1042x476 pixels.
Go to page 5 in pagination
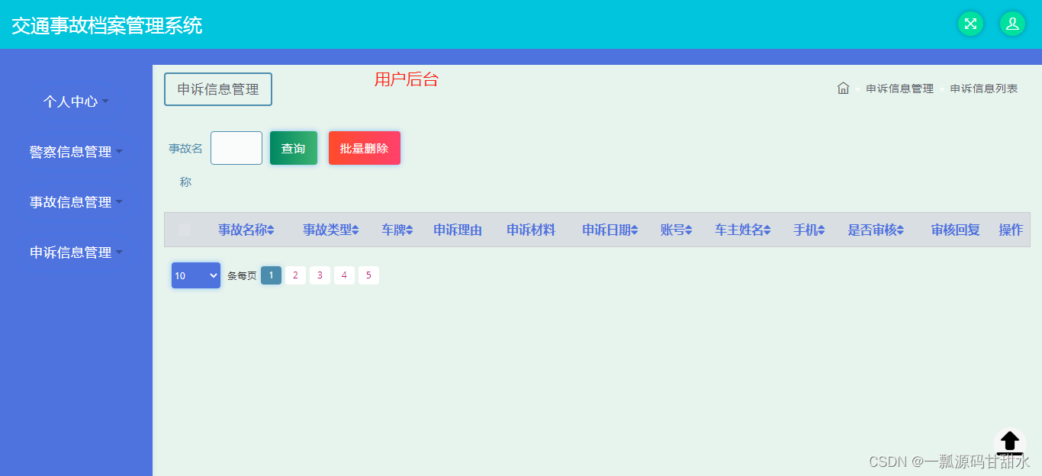368,275
